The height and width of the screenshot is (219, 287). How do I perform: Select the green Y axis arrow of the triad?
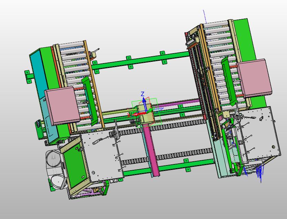click(150, 111)
